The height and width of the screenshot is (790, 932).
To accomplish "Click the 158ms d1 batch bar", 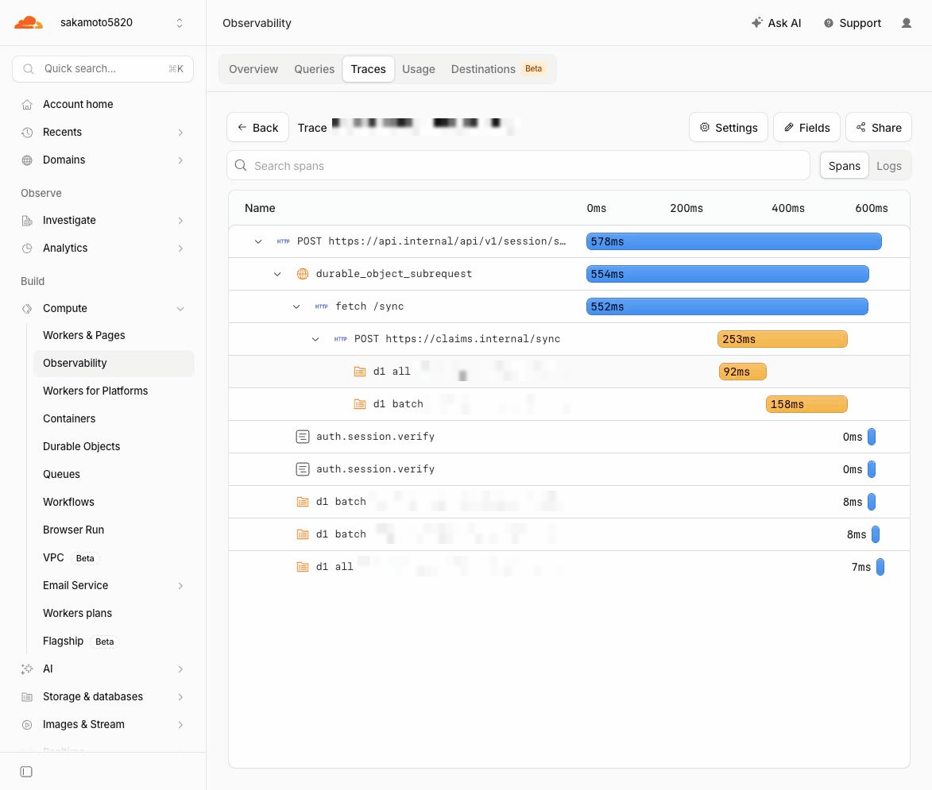I will click(x=806, y=404).
